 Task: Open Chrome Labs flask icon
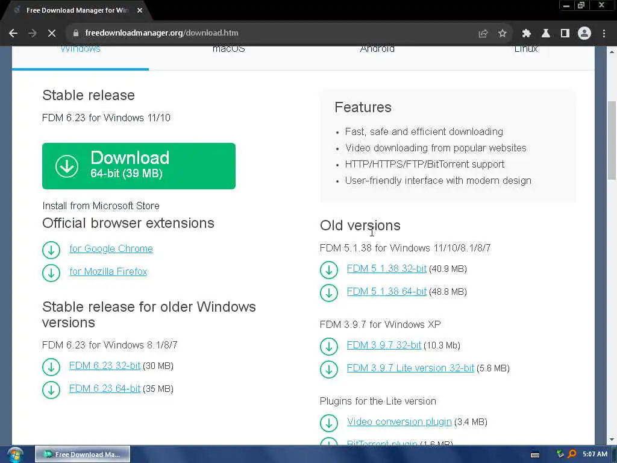(545, 34)
